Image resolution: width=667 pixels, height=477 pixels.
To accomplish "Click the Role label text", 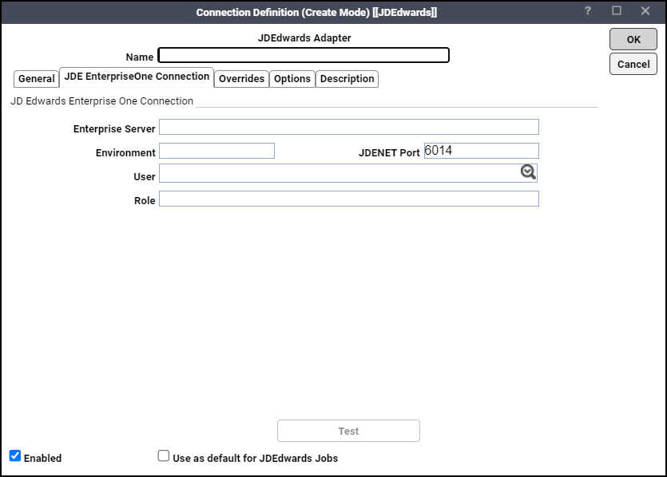I will 145,200.
